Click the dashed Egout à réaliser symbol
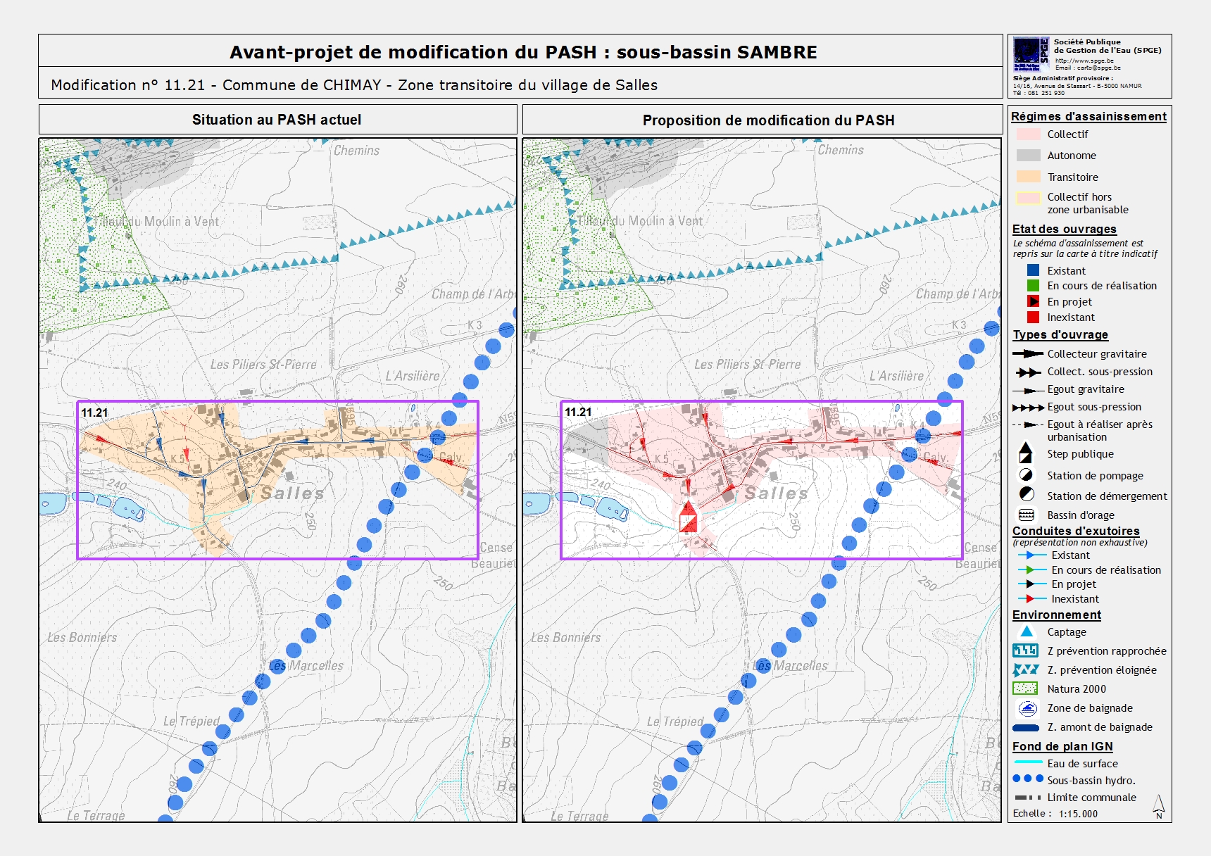The height and width of the screenshot is (856, 1211). (1028, 424)
